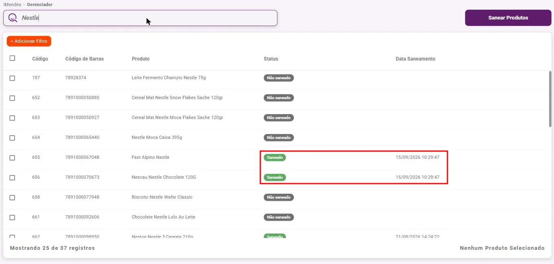Click the Nenhum Produto Selecionado text

[502, 248]
